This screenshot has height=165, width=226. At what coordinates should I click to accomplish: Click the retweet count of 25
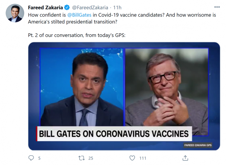pyautogui.click(x=91, y=158)
